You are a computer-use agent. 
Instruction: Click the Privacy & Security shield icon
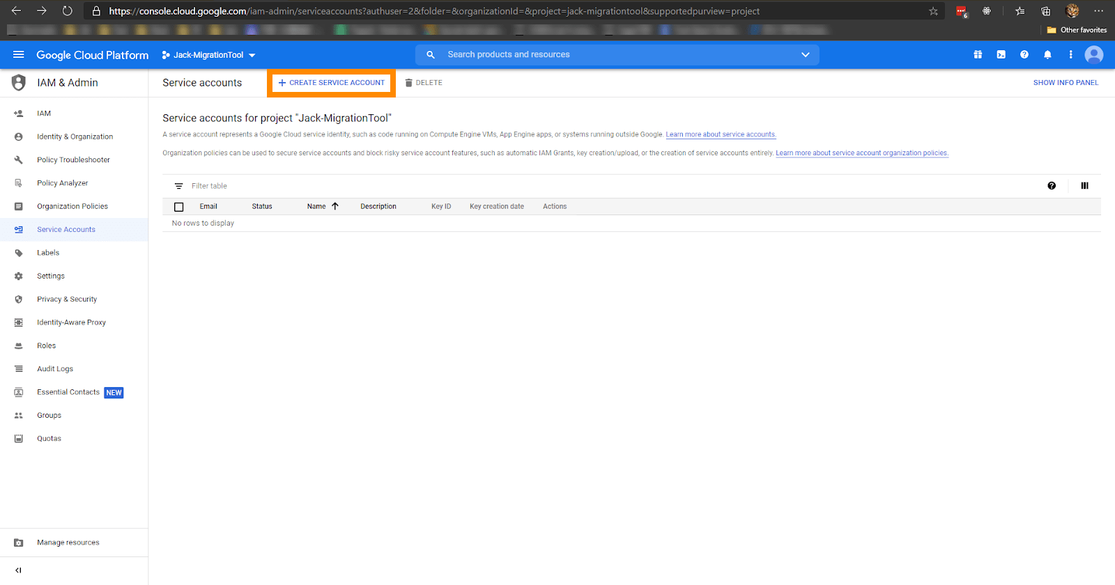(19, 299)
